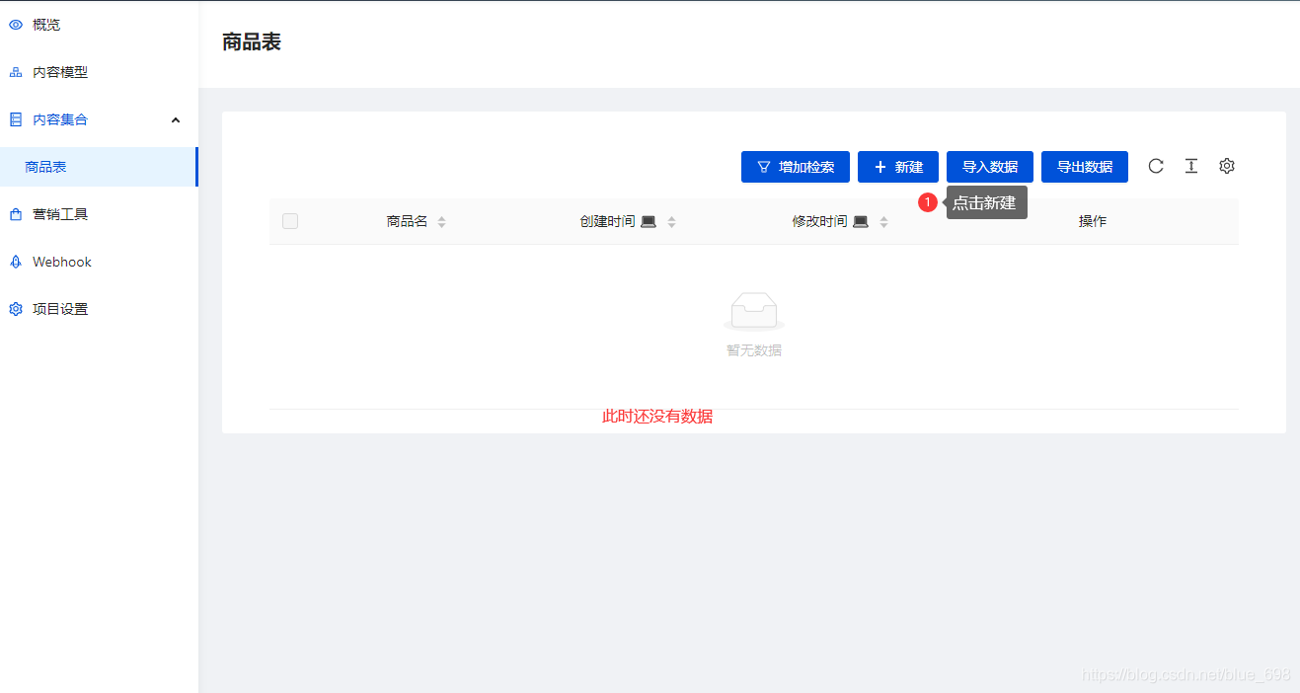1300x693 pixels.
Task: Click the 增加检索 button label
Action: click(x=806, y=167)
